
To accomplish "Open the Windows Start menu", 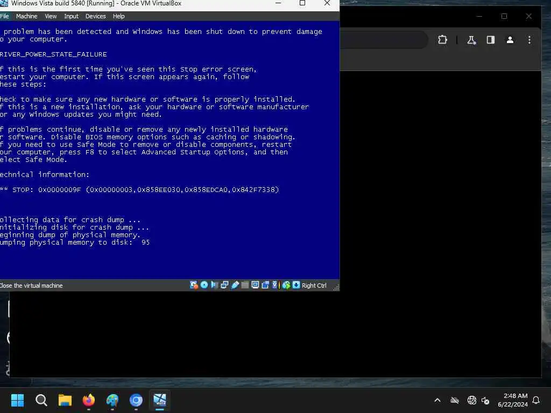I will click(x=17, y=400).
